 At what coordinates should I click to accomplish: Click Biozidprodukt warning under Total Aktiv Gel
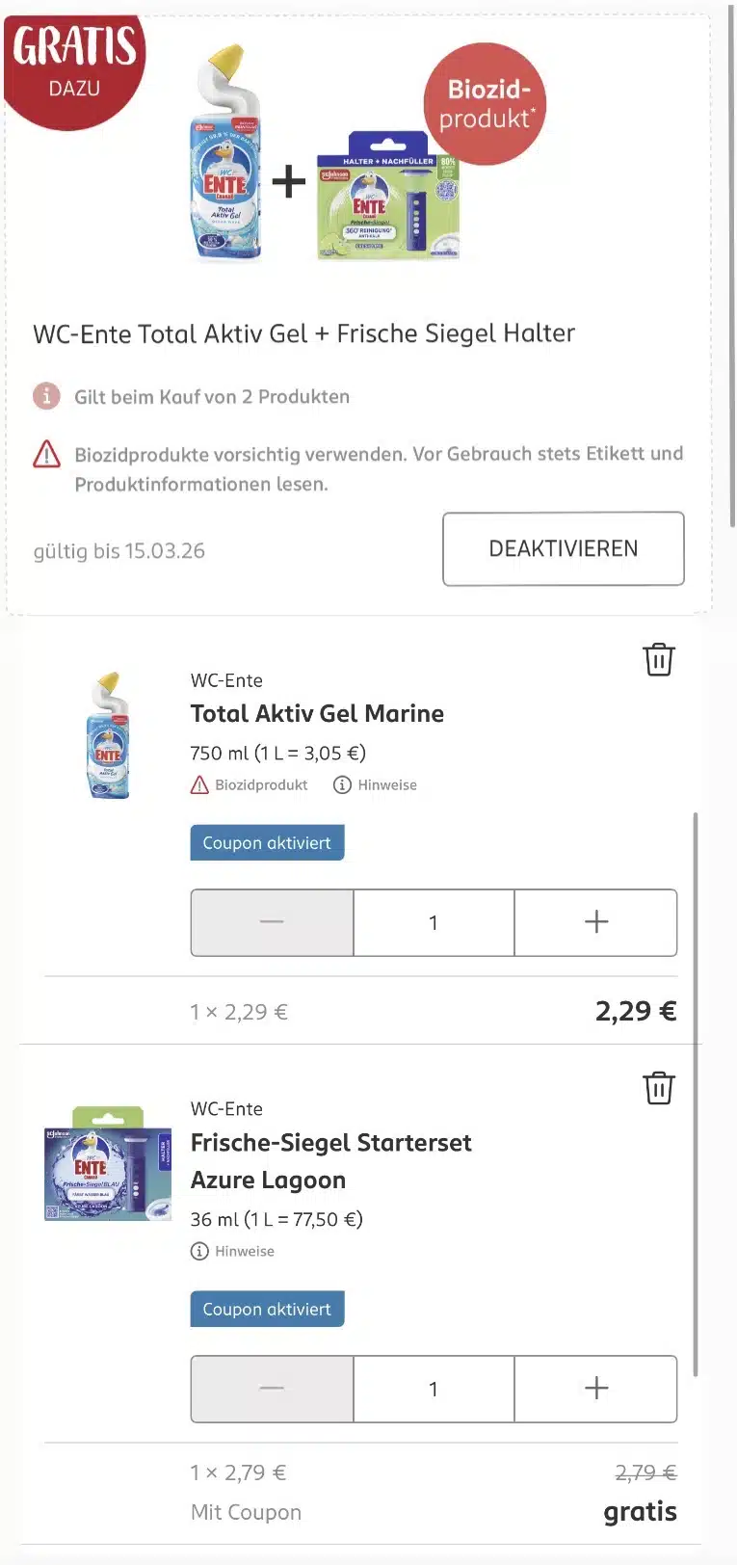(250, 785)
